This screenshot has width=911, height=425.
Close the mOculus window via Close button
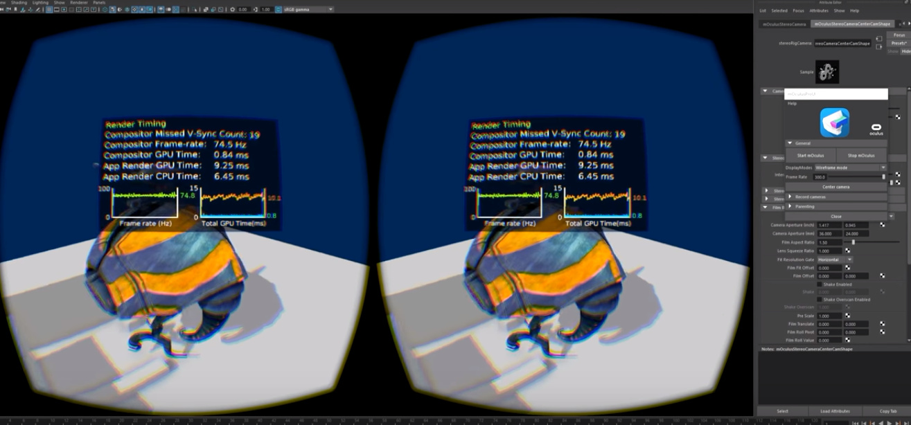click(x=836, y=216)
